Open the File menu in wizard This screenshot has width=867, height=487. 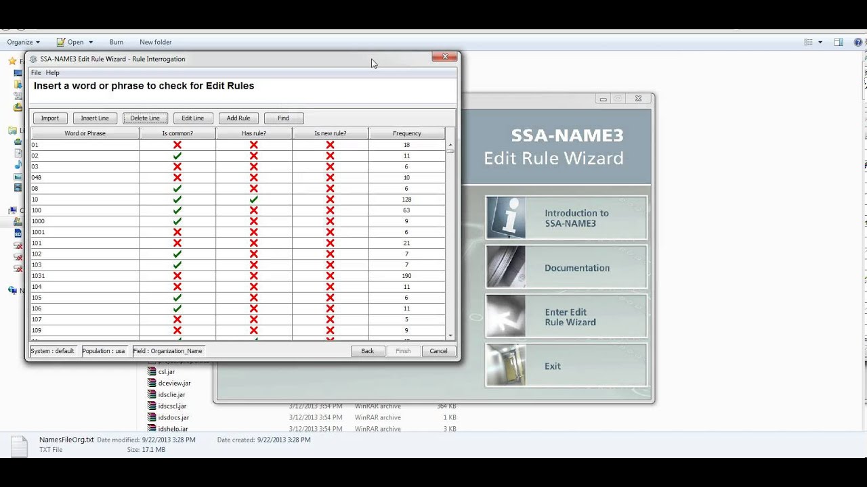[x=36, y=72]
